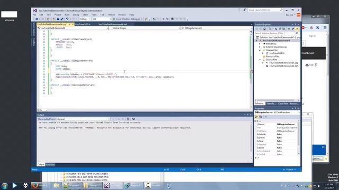The image size is (339, 190).
Task: Start Local Windows Debugger
Action: coord(128,19)
